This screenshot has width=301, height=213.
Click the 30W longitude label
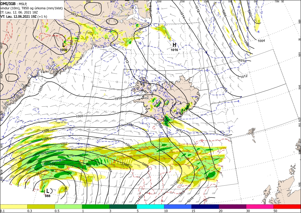point(112,1)
